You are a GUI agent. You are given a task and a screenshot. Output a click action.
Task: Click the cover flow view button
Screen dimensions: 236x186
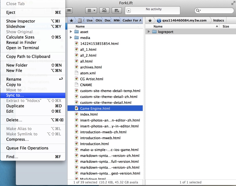coord(69,10)
